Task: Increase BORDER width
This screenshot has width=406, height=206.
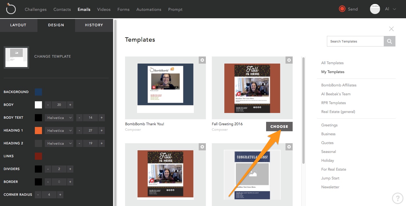Action: [70, 182]
